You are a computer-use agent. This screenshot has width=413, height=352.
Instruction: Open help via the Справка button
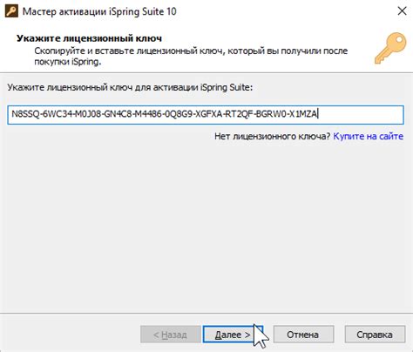coord(375,335)
